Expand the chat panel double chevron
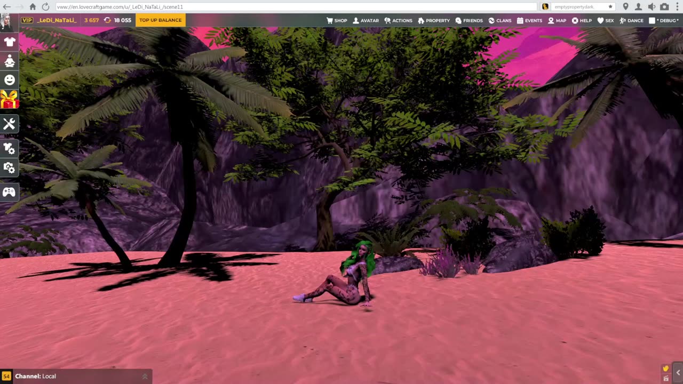The image size is (683, 384). (x=145, y=377)
